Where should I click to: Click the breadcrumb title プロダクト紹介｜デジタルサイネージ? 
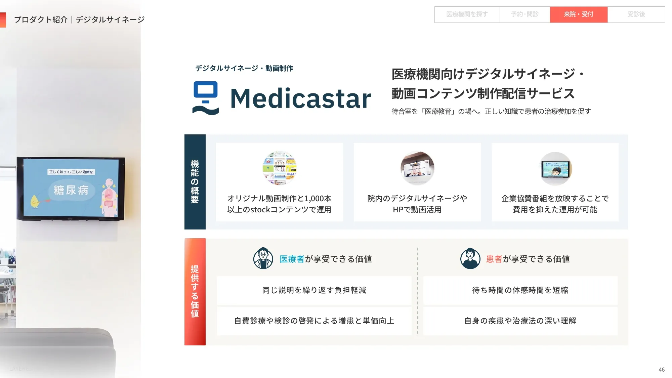(x=79, y=20)
